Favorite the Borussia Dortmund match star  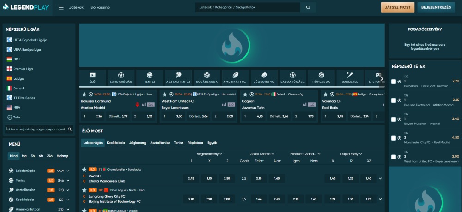[x=84, y=94]
